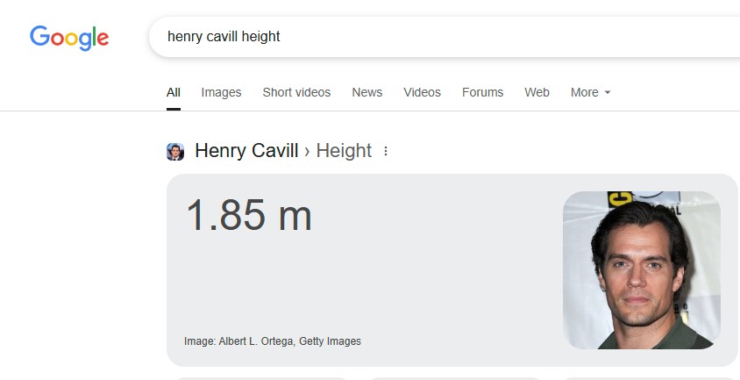Viewport: 740px width, 380px height.
Task: Open the three-dot options beside Height
Action: 386,151
